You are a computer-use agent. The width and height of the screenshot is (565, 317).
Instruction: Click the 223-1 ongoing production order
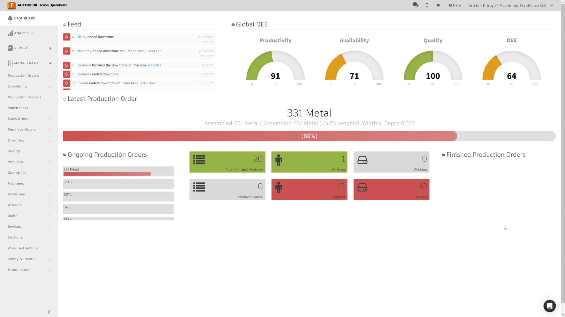pos(118,184)
